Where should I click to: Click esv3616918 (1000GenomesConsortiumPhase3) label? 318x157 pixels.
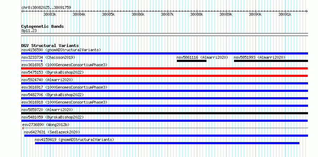tap(64, 102)
